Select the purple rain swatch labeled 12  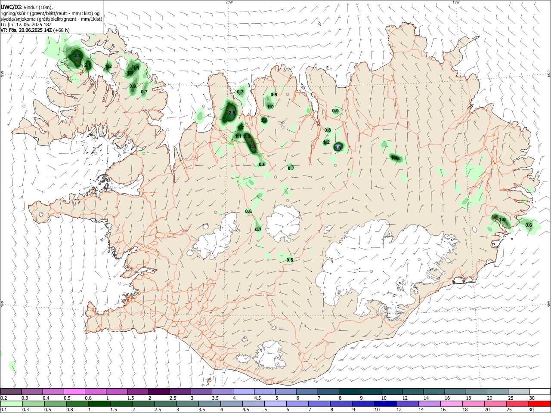pyautogui.click(x=406, y=404)
